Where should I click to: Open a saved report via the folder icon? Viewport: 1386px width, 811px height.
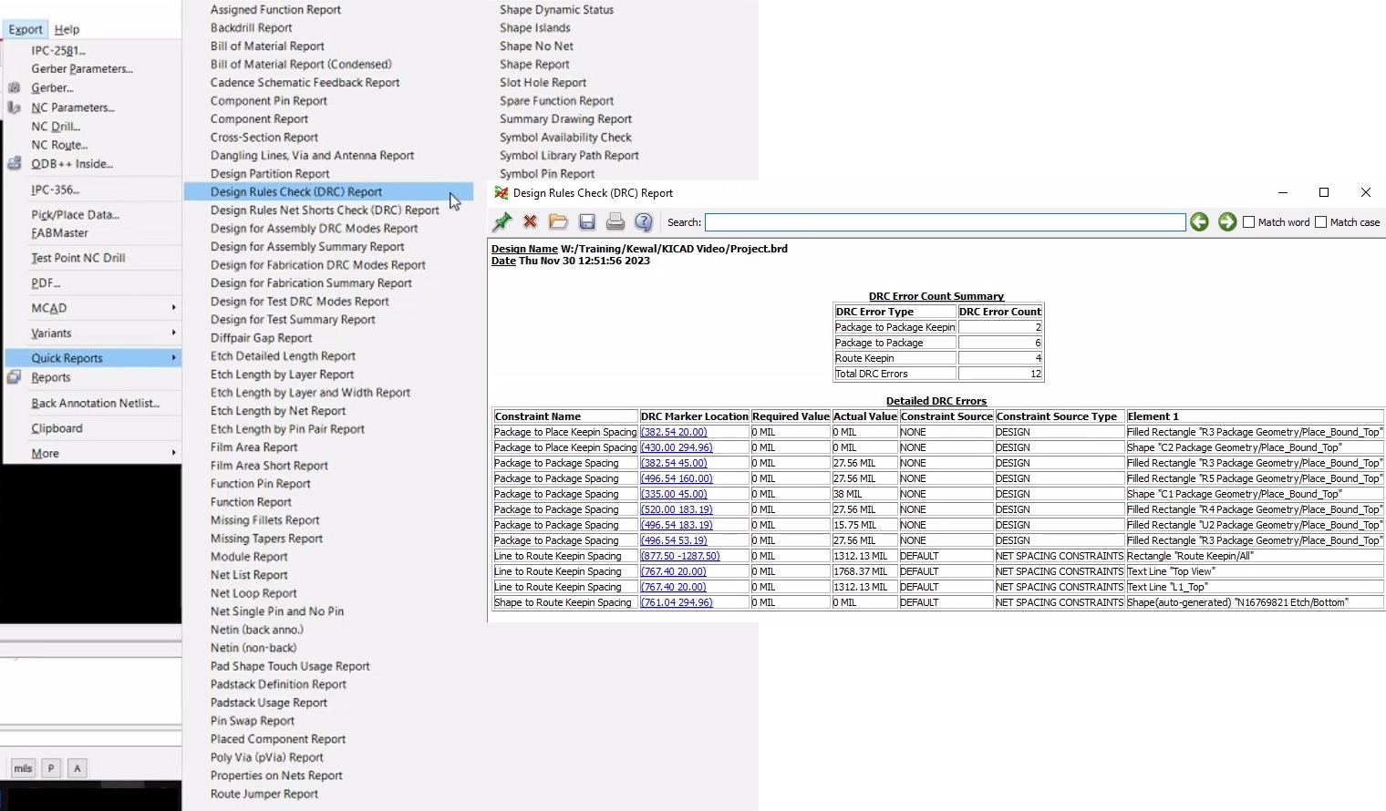(558, 221)
